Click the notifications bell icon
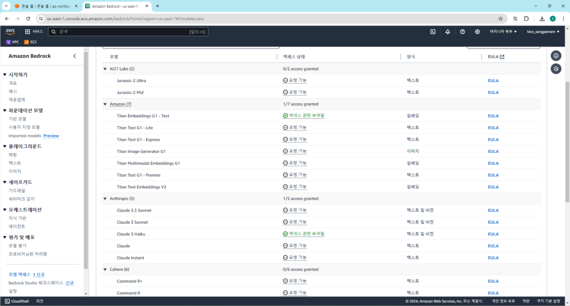This screenshot has height=306, width=570. (448, 32)
